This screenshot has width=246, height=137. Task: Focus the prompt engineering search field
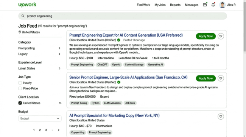click(123, 16)
